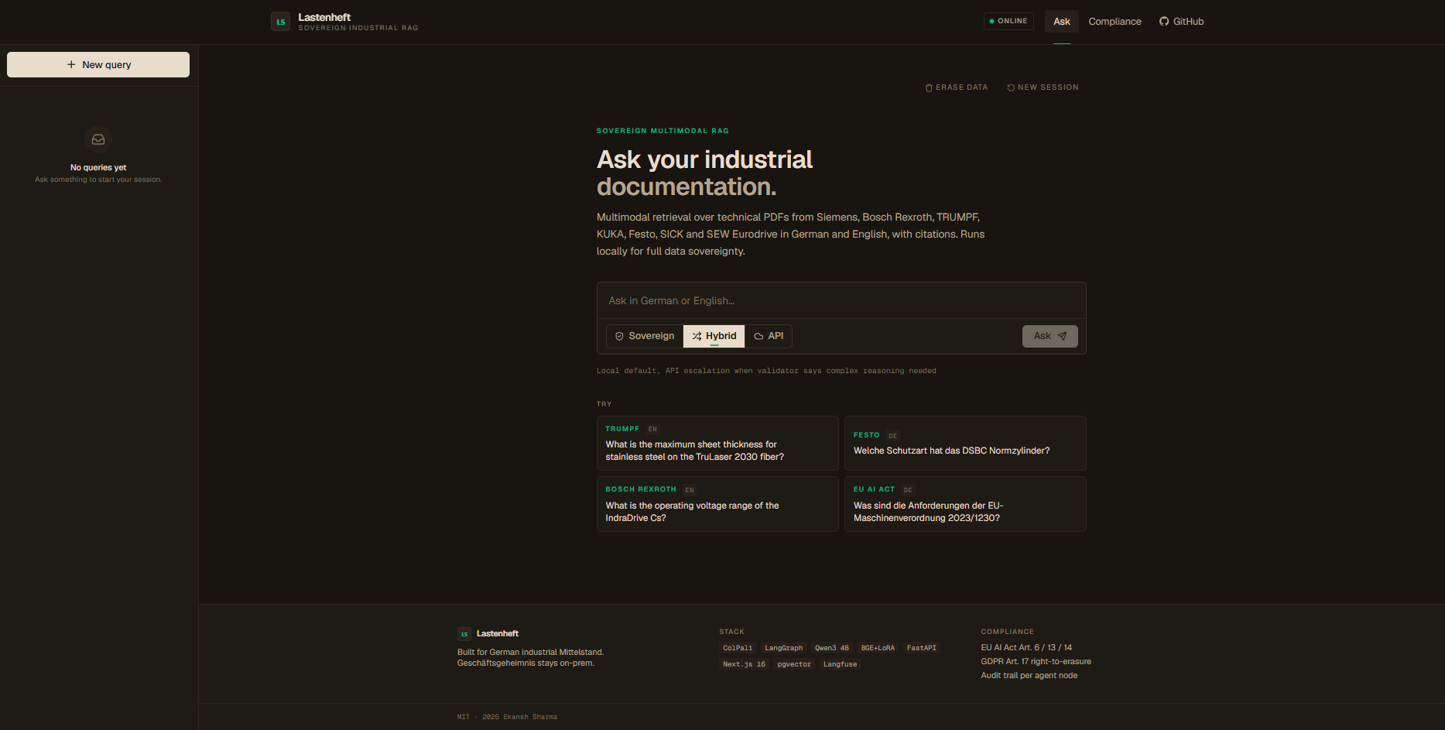Click the Qwen3 4B stack tag
Viewport: 1445px width, 730px height.
tap(831, 648)
